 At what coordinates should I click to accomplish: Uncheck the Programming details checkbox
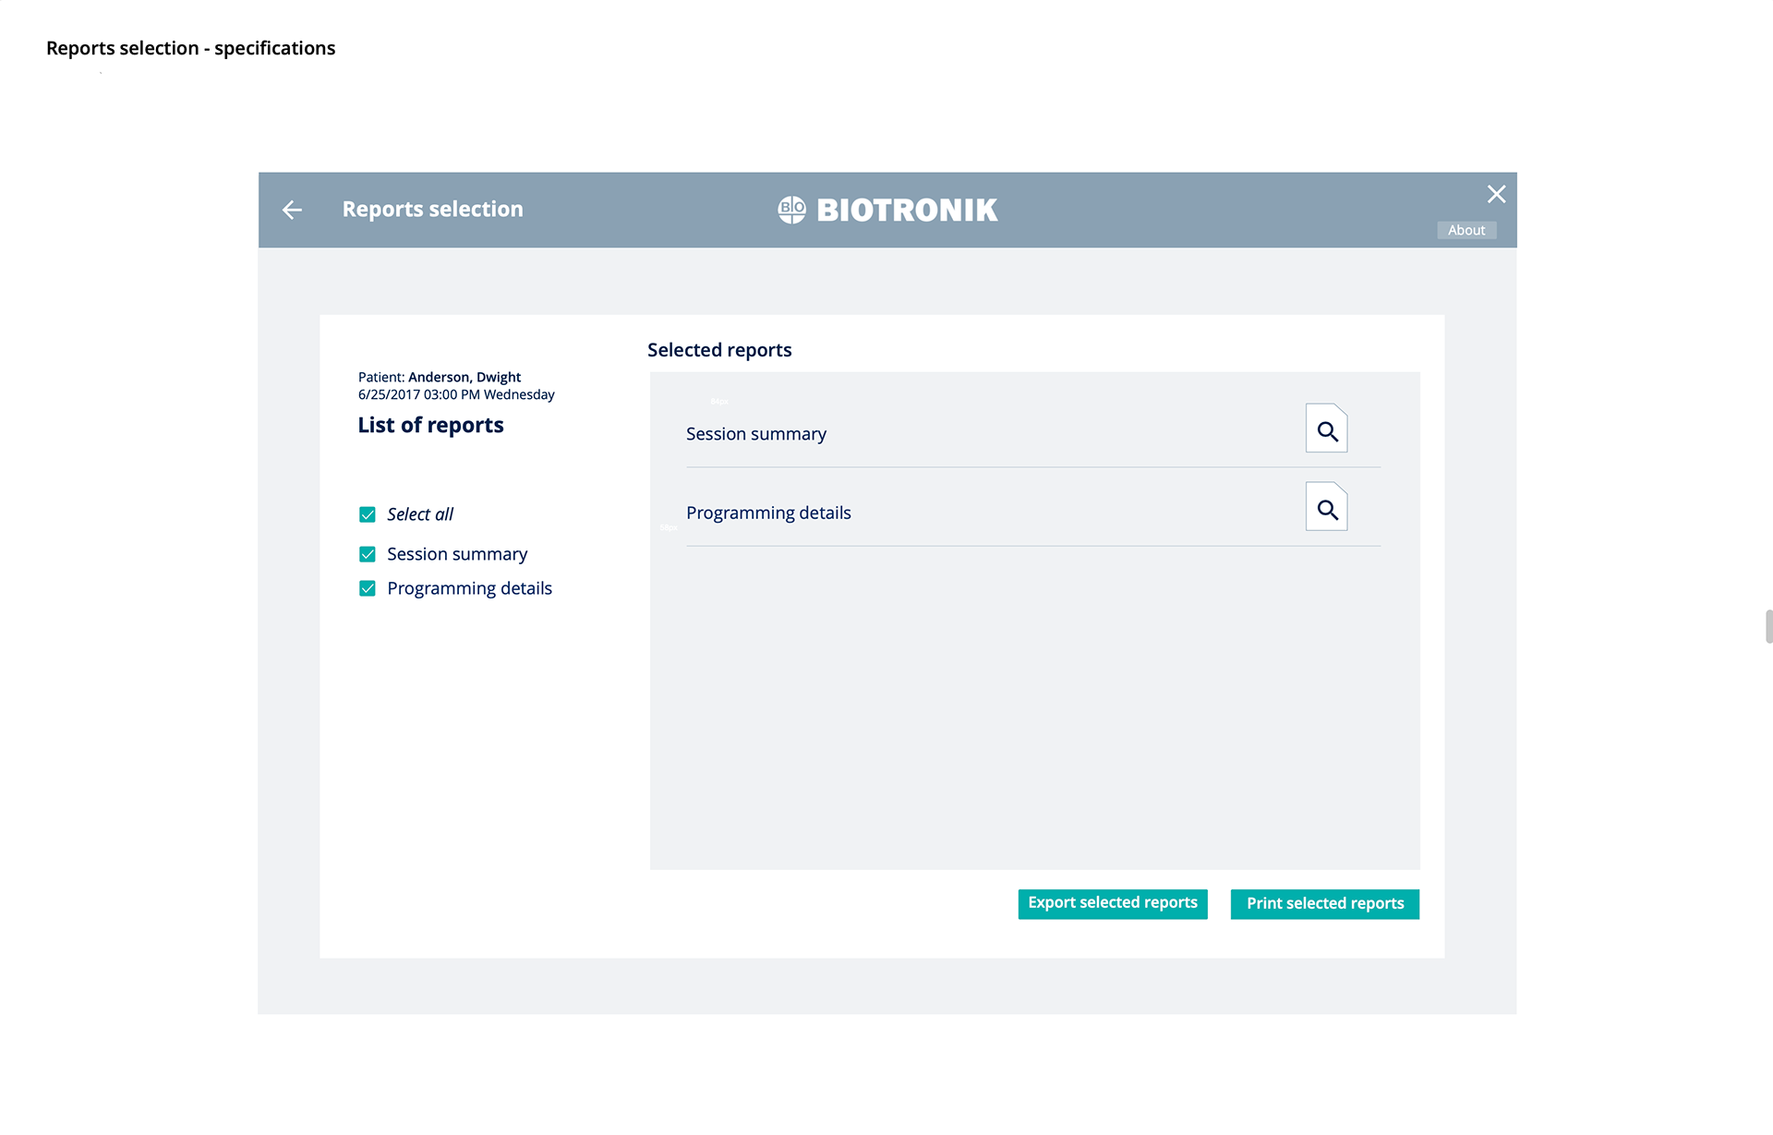pyautogui.click(x=368, y=588)
